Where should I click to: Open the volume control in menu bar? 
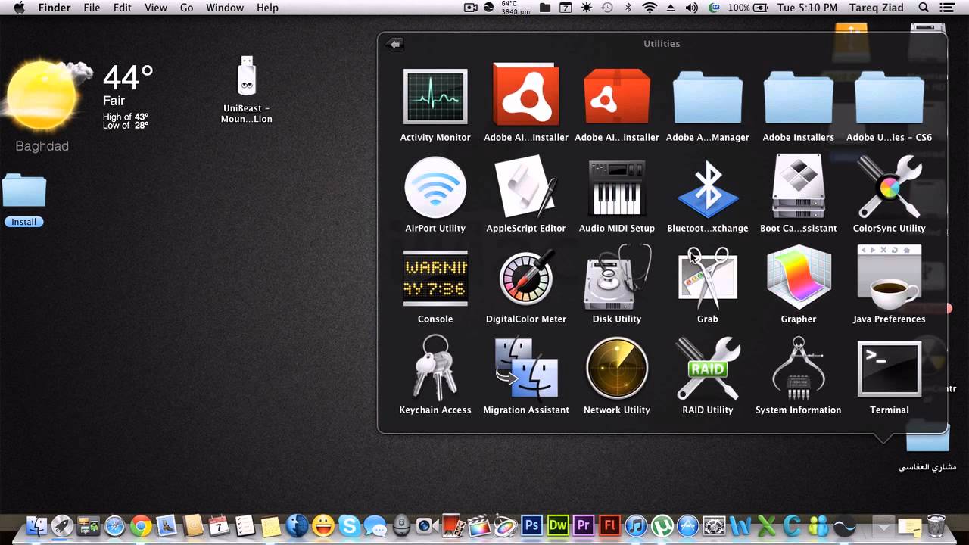[x=692, y=8]
